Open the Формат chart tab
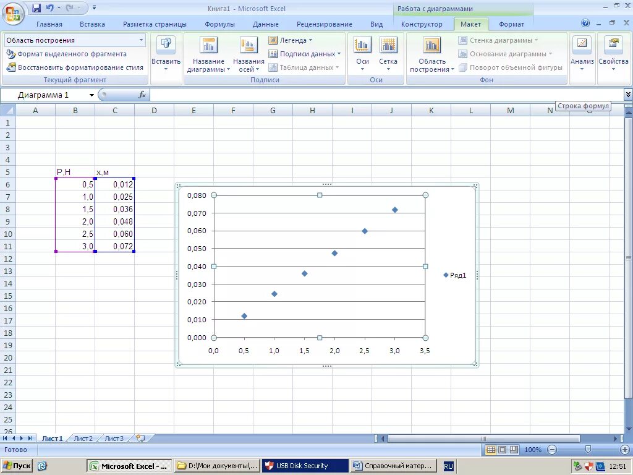This screenshot has height=475, width=633. pos(511,24)
